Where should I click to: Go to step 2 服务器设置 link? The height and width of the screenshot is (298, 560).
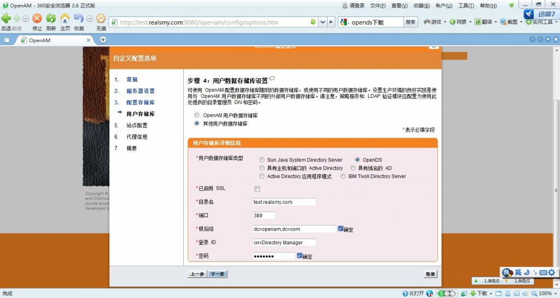141,91
